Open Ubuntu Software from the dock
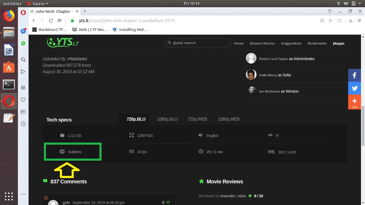This screenshot has width=365, height=205. [9, 67]
